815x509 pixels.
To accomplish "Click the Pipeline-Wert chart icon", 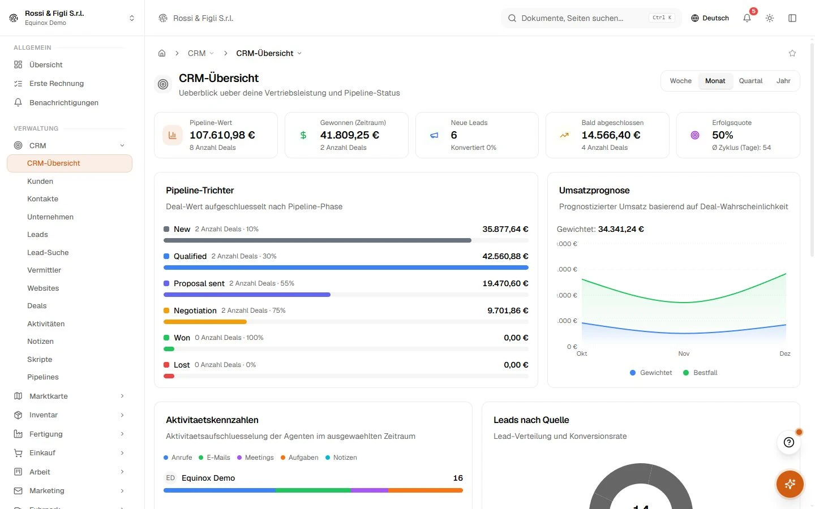I will [173, 135].
